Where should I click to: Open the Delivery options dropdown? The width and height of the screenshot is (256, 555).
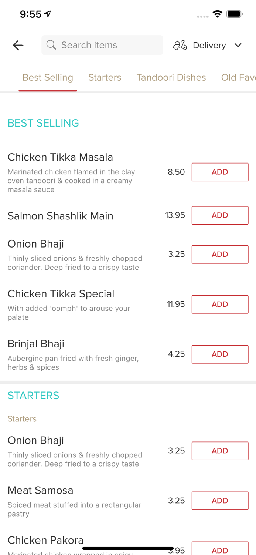click(x=209, y=45)
